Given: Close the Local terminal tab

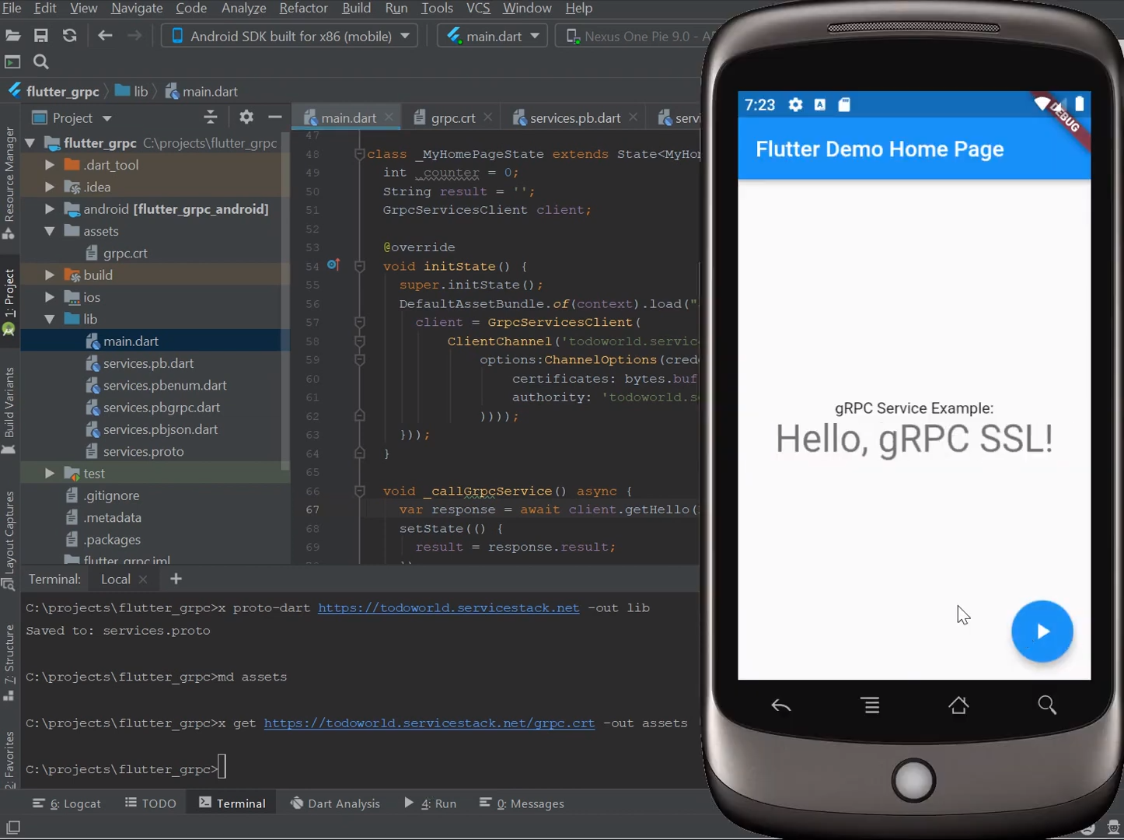Looking at the screenshot, I should click(x=143, y=579).
